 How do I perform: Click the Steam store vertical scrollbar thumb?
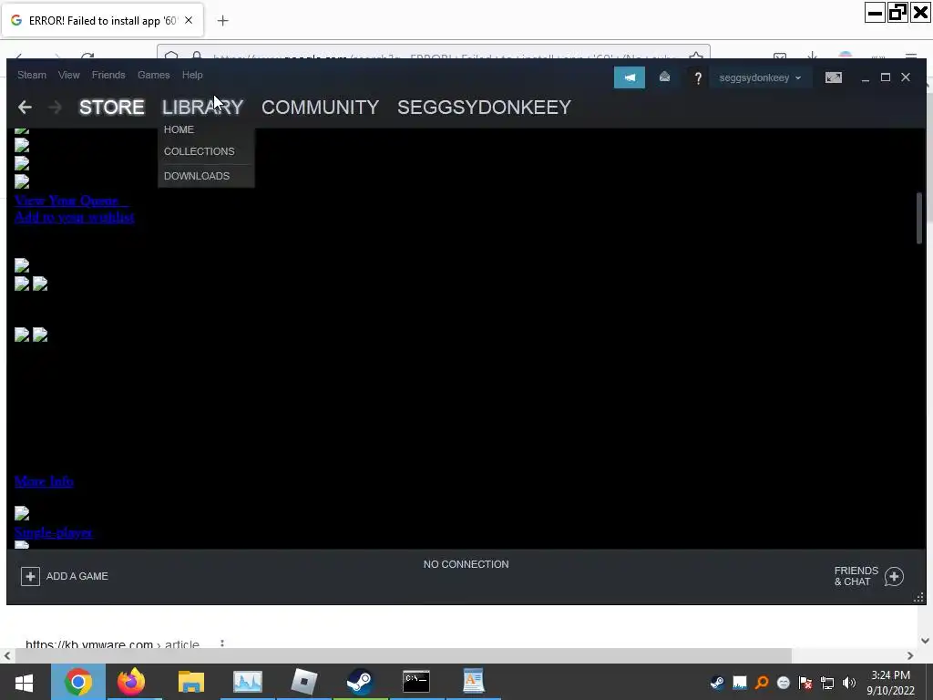coord(918,218)
